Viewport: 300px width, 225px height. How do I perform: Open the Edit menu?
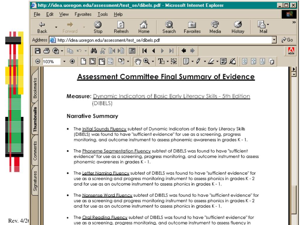pyautogui.click(x=50, y=14)
